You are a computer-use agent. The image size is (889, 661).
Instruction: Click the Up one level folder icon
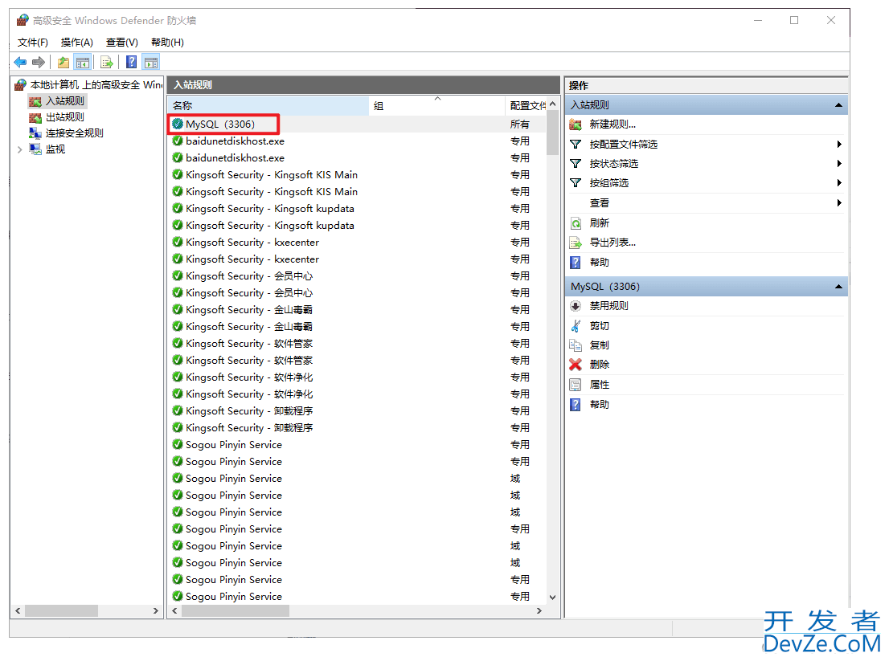click(x=63, y=63)
